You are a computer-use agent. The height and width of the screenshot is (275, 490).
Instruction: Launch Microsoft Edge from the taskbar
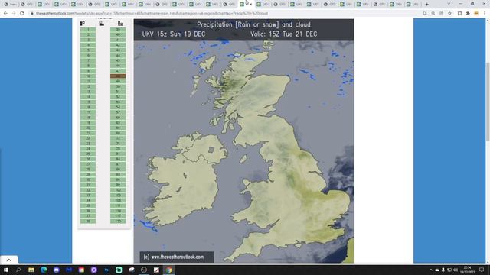click(x=44, y=270)
